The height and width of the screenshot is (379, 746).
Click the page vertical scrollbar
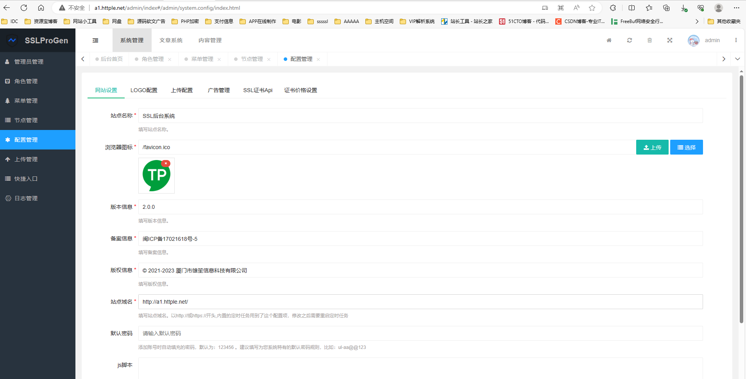(x=741, y=199)
